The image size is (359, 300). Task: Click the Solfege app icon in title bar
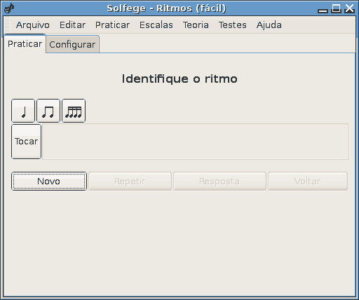coord(9,8)
